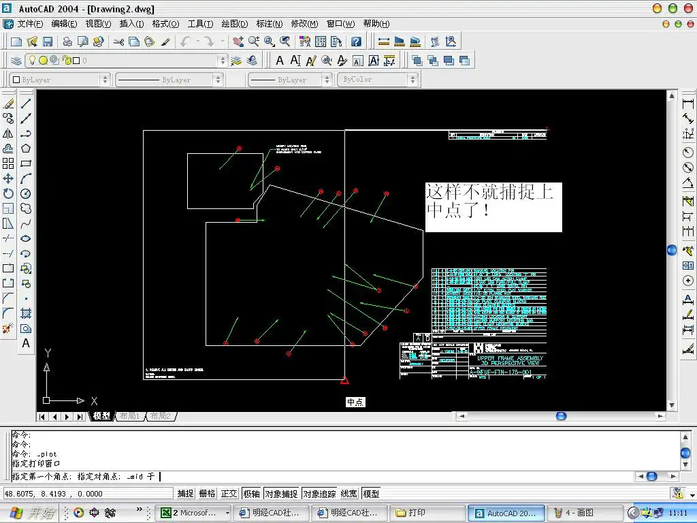Click the Zoom realtime magnifier icon
697x523 pixels.
pyautogui.click(x=254, y=42)
